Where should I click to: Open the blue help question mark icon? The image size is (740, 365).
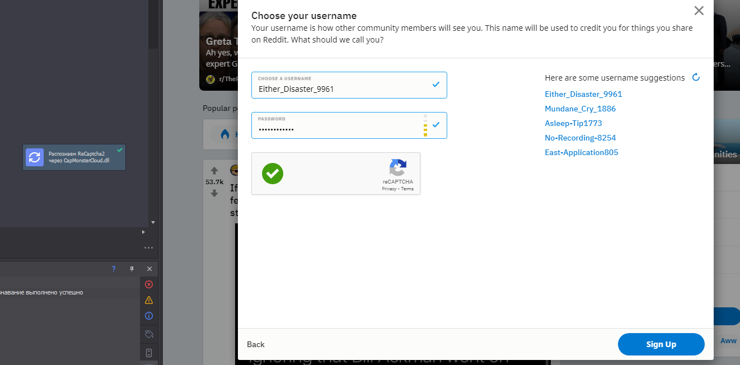[114, 269]
